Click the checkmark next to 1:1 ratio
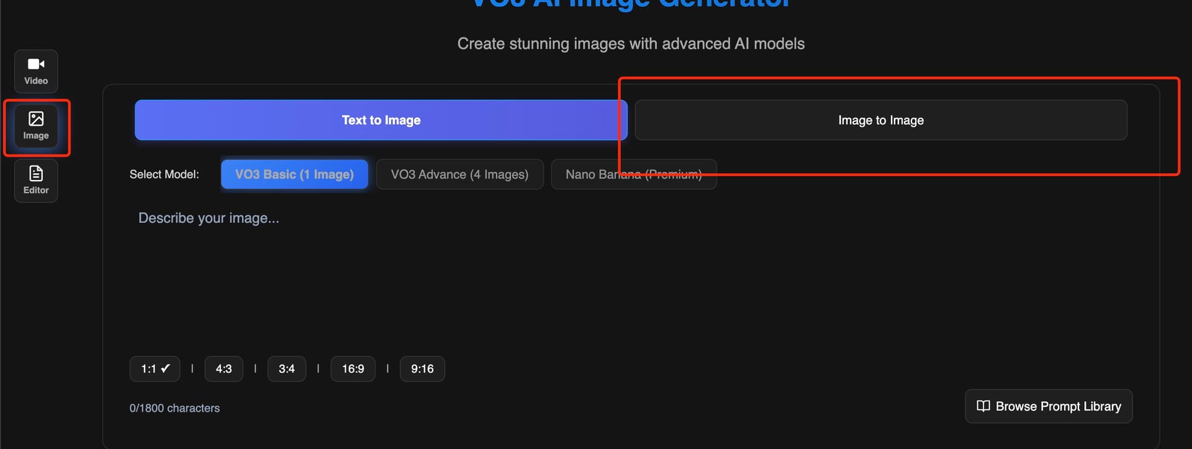Viewport: 1192px width, 449px height. pyautogui.click(x=165, y=368)
